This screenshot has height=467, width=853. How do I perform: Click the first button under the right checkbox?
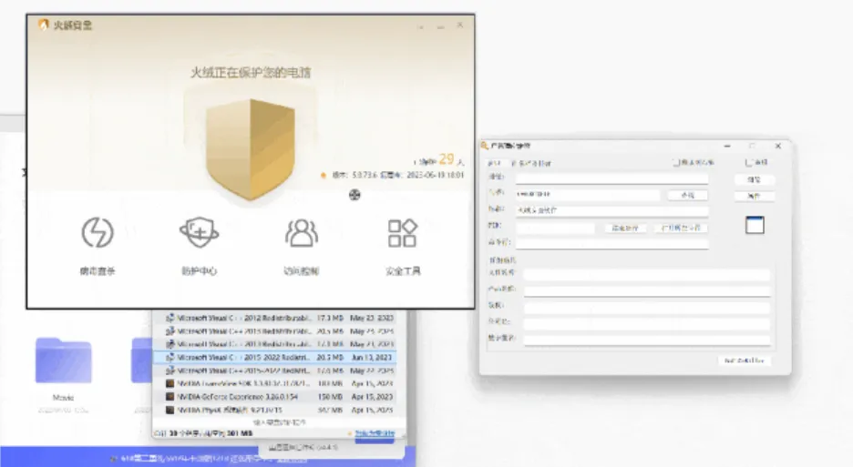[754, 179]
